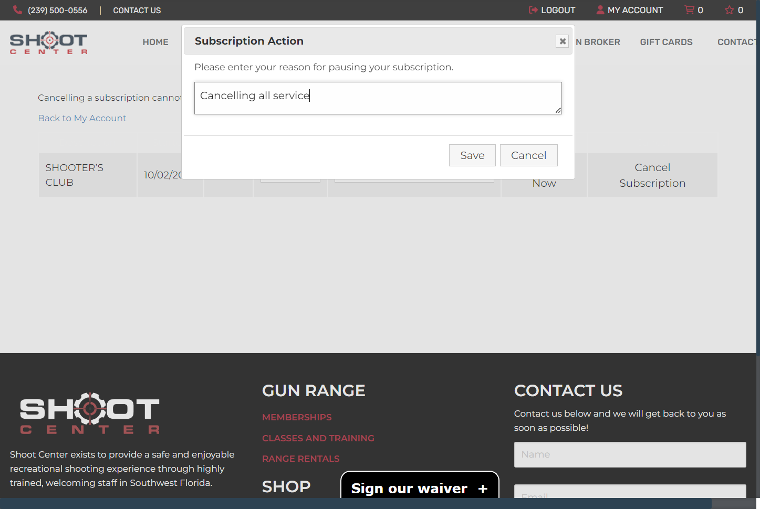The image size is (760, 509).
Task: Open the wishlist star icon
Action: tap(730, 10)
